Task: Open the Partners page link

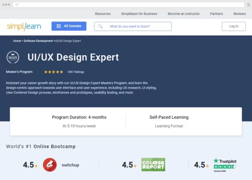Action: tap(216, 14)
